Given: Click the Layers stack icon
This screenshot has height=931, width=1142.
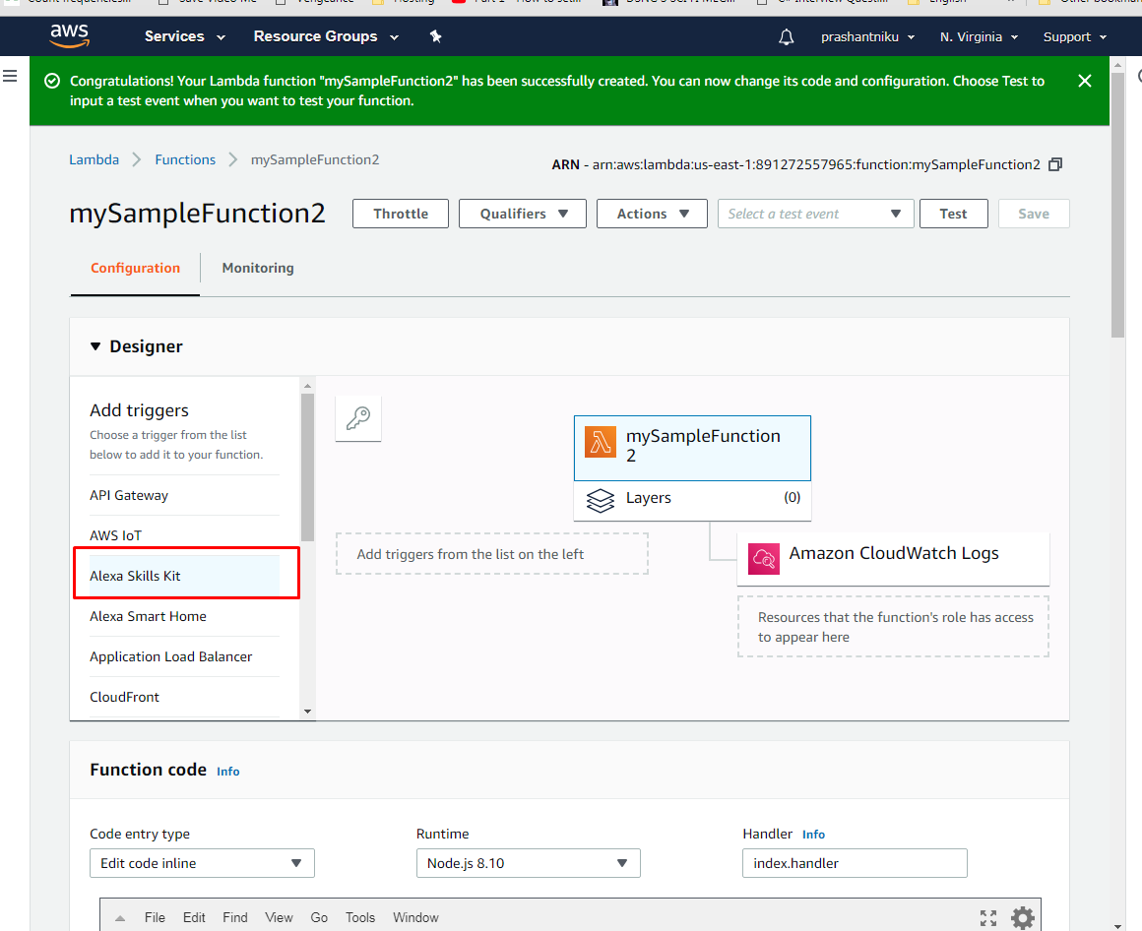Looking at the screenshot, I should point(601,500).
